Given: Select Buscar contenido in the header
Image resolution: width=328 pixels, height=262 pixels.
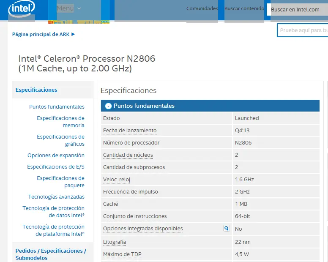Looking at the screenshot, I should tap(244, 8).
